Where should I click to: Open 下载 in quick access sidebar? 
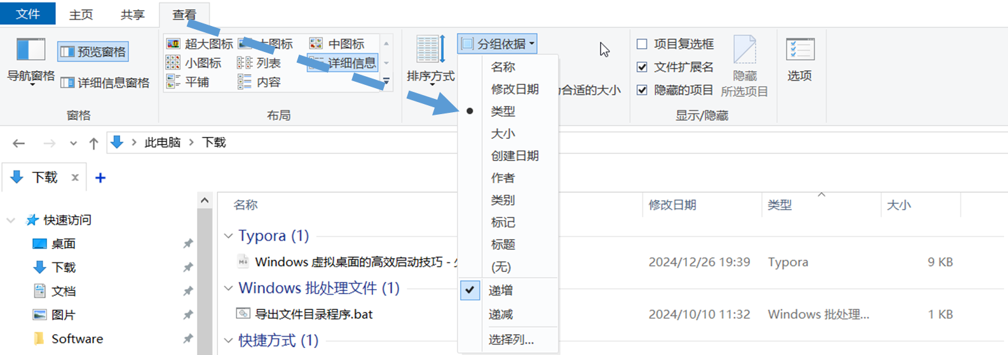tap(64, 268)
